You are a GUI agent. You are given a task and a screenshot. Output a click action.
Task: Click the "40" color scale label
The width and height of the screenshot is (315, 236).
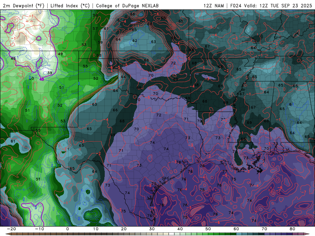pos(180,229)
